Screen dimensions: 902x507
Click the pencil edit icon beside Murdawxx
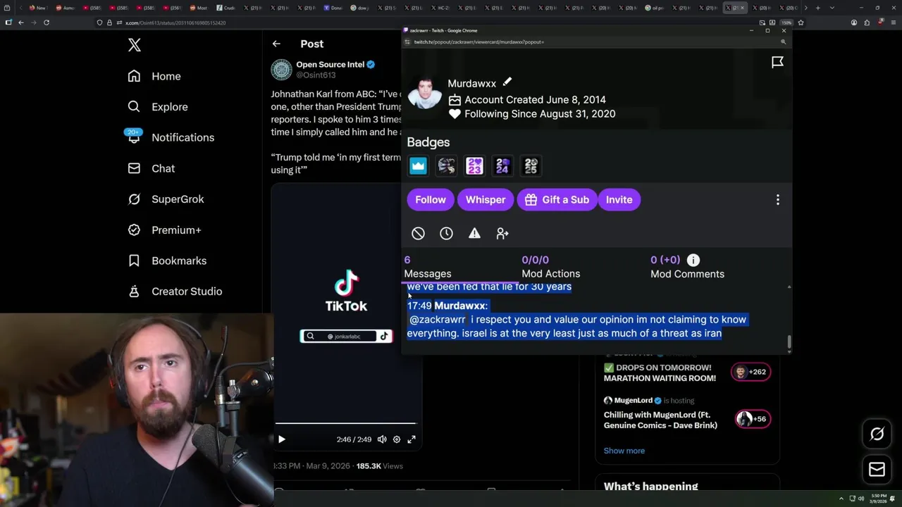[x=507, y=82]
